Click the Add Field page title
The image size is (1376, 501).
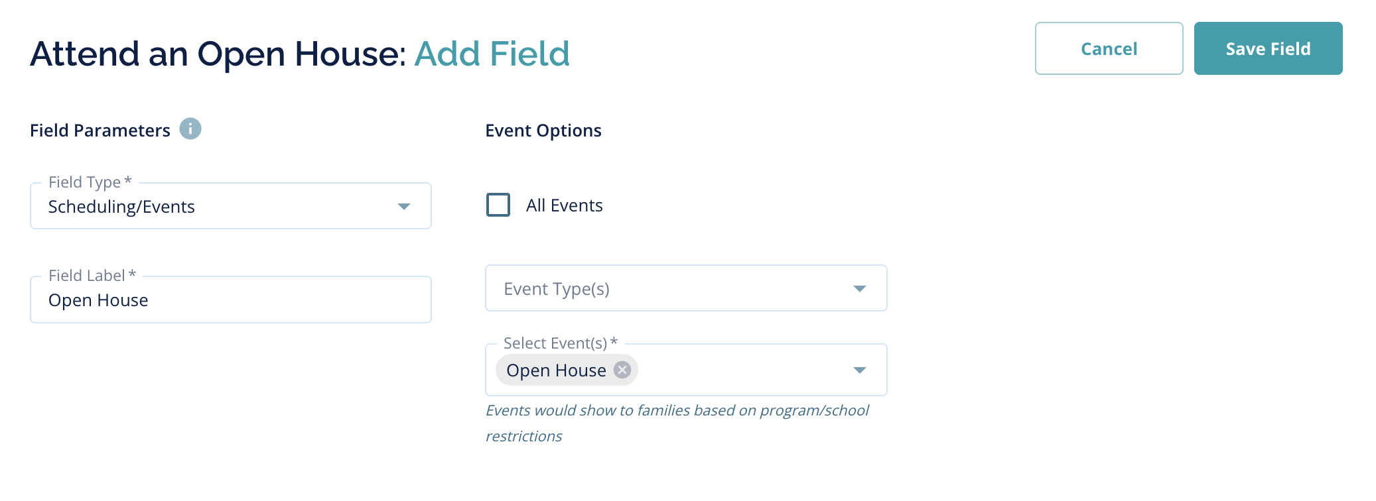click(x=492, y=54)
